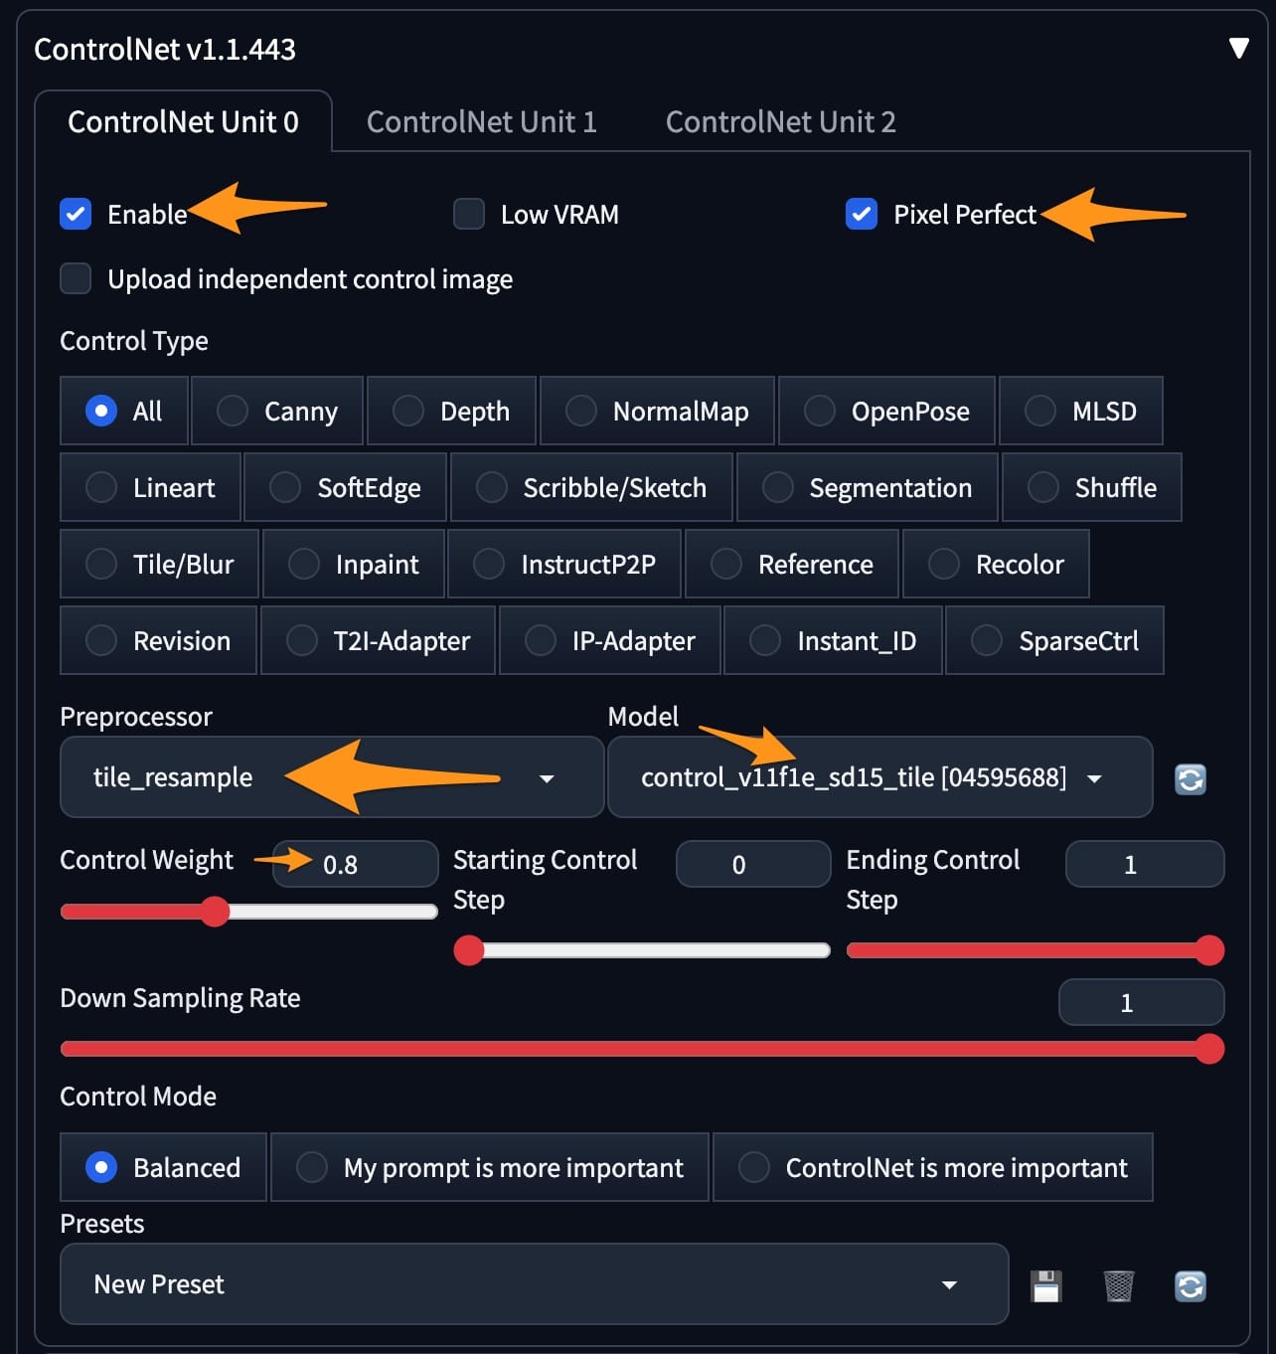1276x1354 pixels.
Task: Toggle the Enable checkbox
Action: (x=76, y=214)
